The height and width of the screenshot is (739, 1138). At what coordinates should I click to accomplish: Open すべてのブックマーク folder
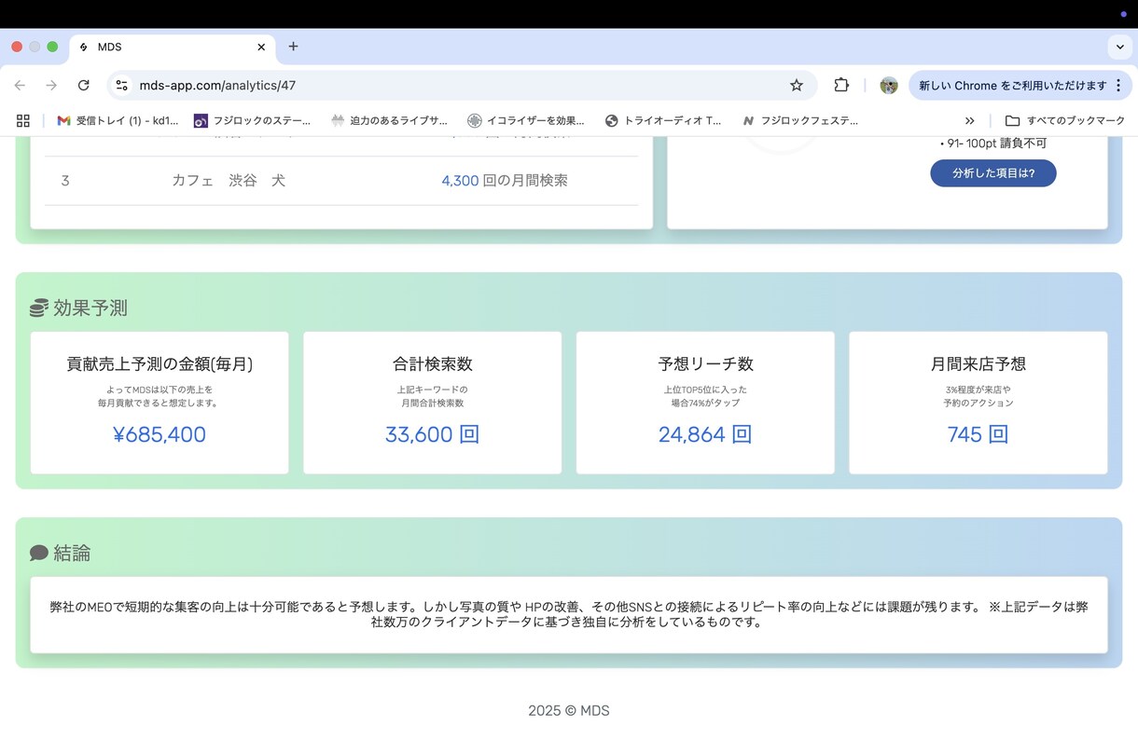[1065, 120]
